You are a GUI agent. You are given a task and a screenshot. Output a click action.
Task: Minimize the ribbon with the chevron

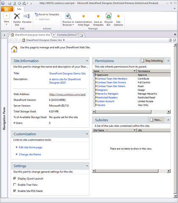(x=174, y=8)
